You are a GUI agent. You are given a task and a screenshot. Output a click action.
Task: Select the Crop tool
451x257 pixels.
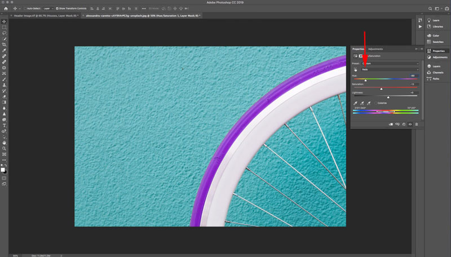click(5, 45)
